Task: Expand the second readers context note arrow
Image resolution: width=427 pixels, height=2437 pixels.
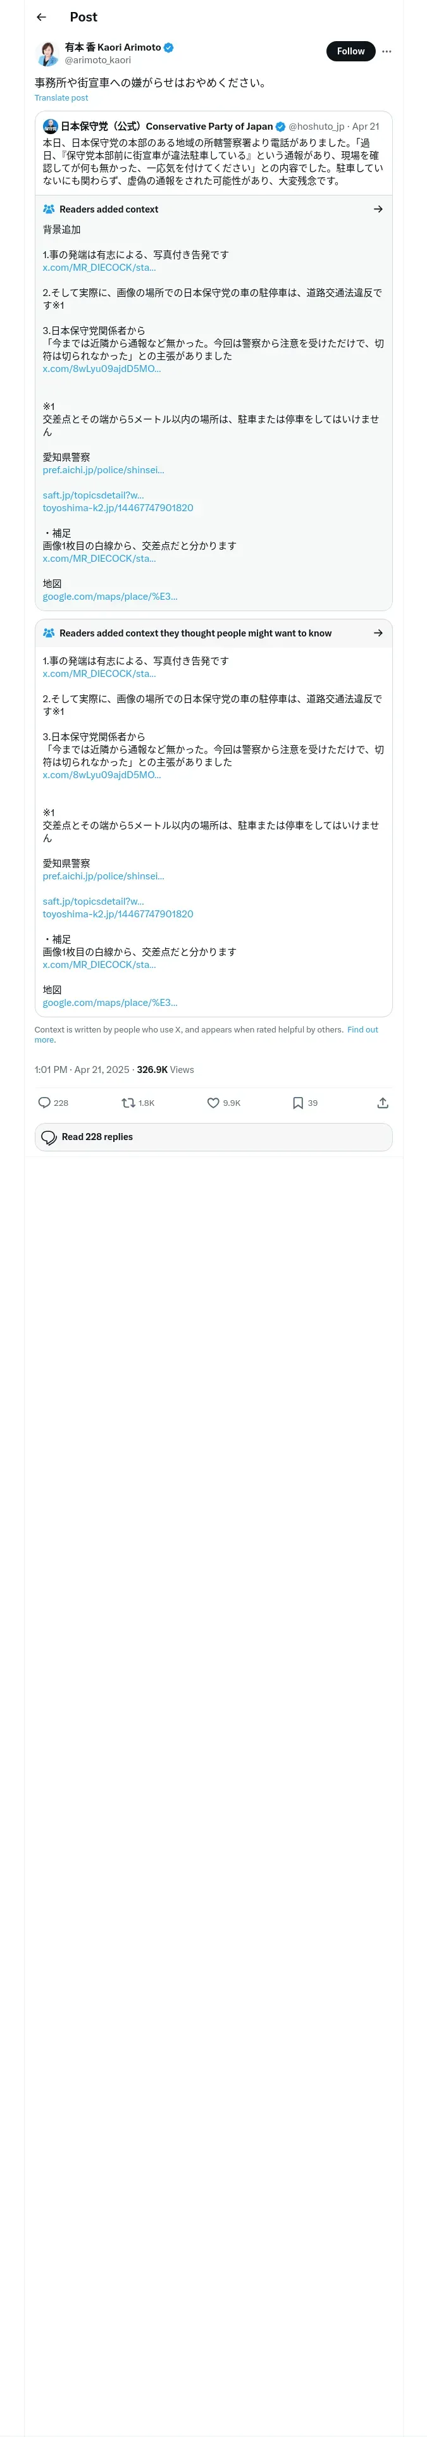Action: [378, 633]
